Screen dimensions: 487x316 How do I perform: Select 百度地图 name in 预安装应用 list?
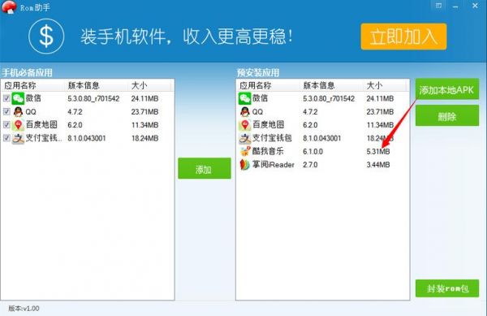click(x=269, y=124)
